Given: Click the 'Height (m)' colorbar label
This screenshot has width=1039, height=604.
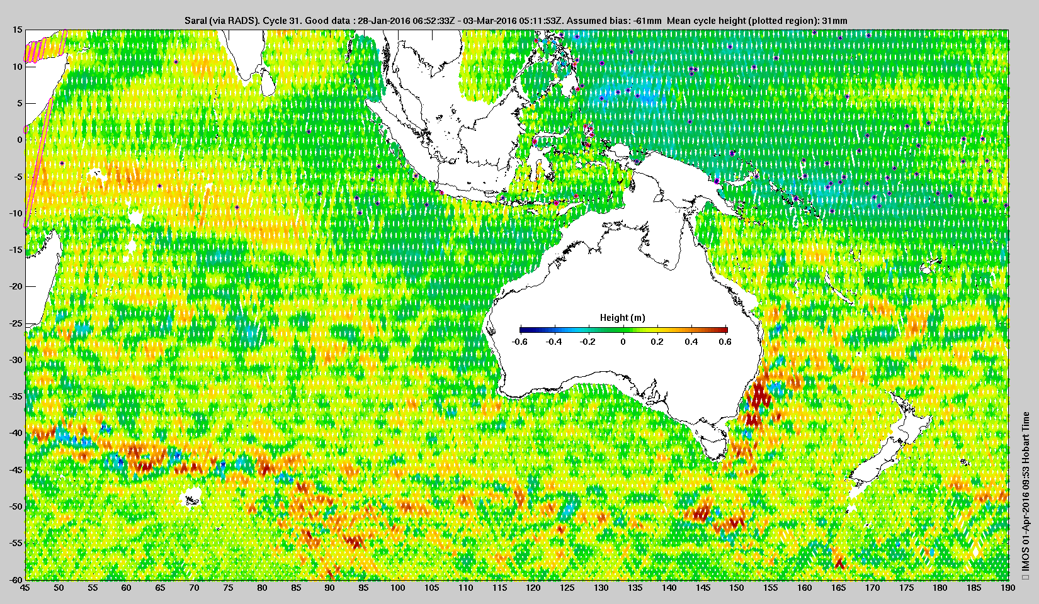Looking at the screenshot, I should 622,318.
